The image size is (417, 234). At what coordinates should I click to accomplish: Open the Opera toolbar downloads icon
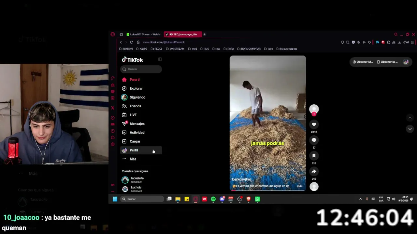coord(399,42)
